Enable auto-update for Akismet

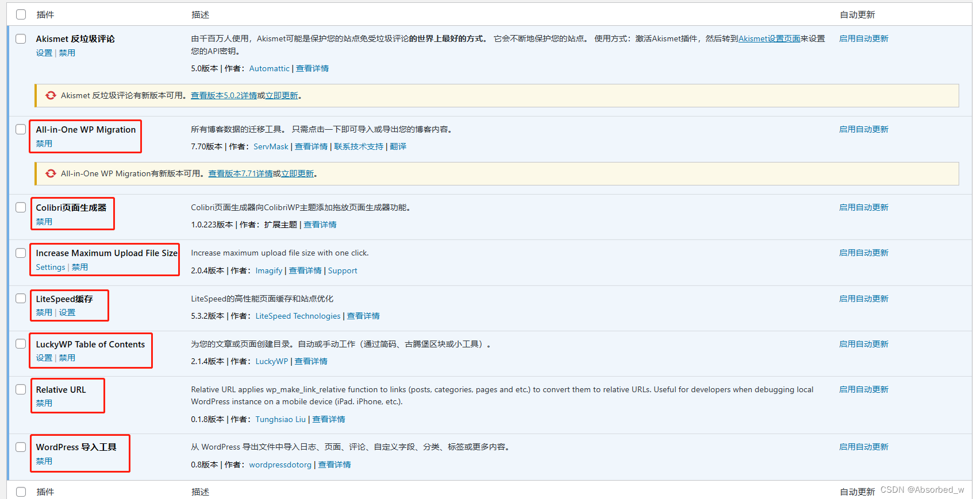(x=864, y=38)
